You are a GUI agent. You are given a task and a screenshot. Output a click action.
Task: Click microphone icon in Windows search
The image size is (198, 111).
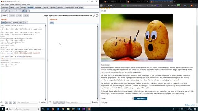(38, 109)
